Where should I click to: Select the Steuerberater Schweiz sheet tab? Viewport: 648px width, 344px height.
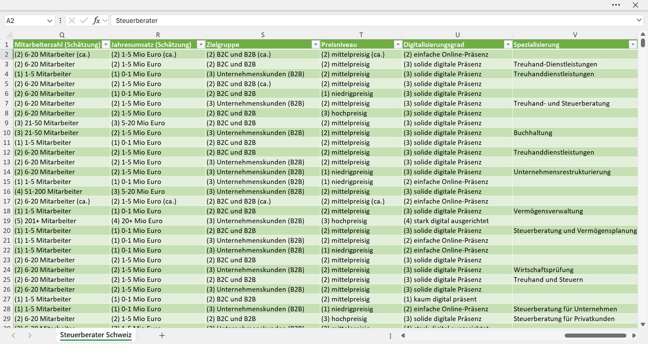coord(96,335)
